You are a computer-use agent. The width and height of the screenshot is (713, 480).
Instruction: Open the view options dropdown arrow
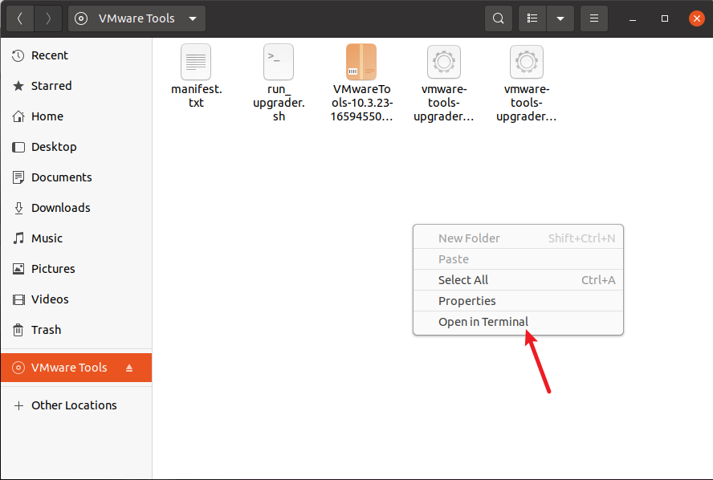click(560, 18)
